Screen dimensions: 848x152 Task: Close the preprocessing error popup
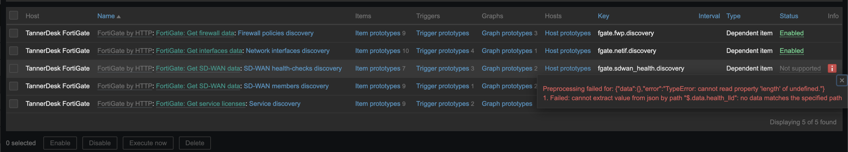coord(842,80)
